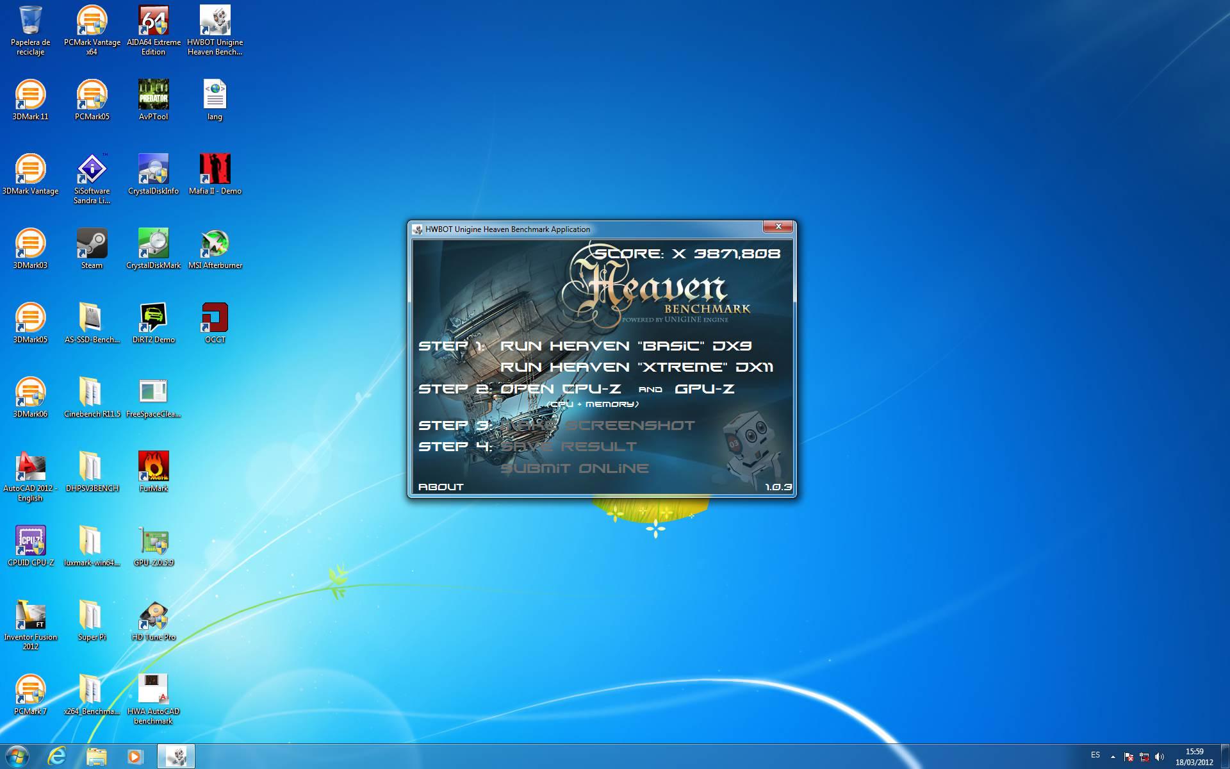Select HWA AutoCAD benchmark icon
The width and height of the screenshot is (1230, 769).
154,699
